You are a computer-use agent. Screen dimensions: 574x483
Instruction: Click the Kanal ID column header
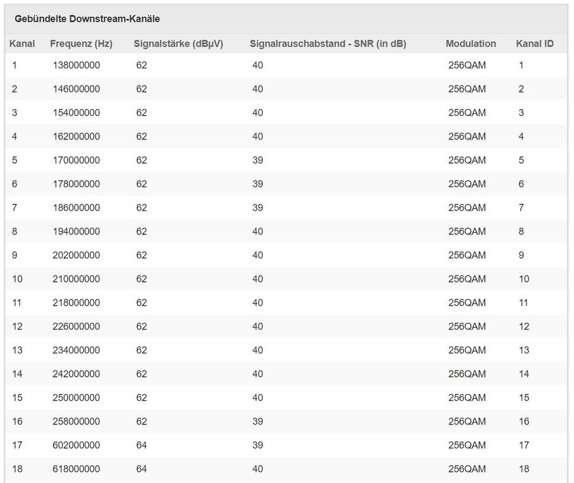pos(535,44)
